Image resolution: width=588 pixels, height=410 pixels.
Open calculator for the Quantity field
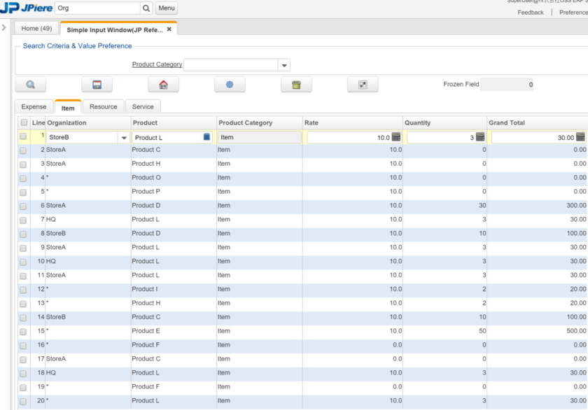[x=480, y=138]
